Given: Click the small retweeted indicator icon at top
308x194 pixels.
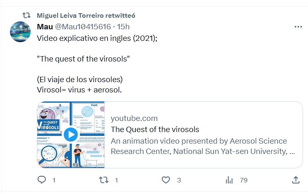Looking at the screenshot, I should pos(26,16).
